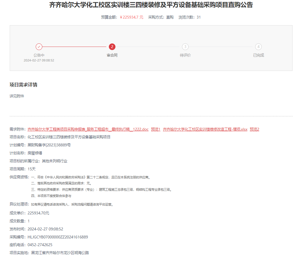Viewport: 296px width, 257px height.
Task: Select the 待评价 step label
Action: (185, 55)
